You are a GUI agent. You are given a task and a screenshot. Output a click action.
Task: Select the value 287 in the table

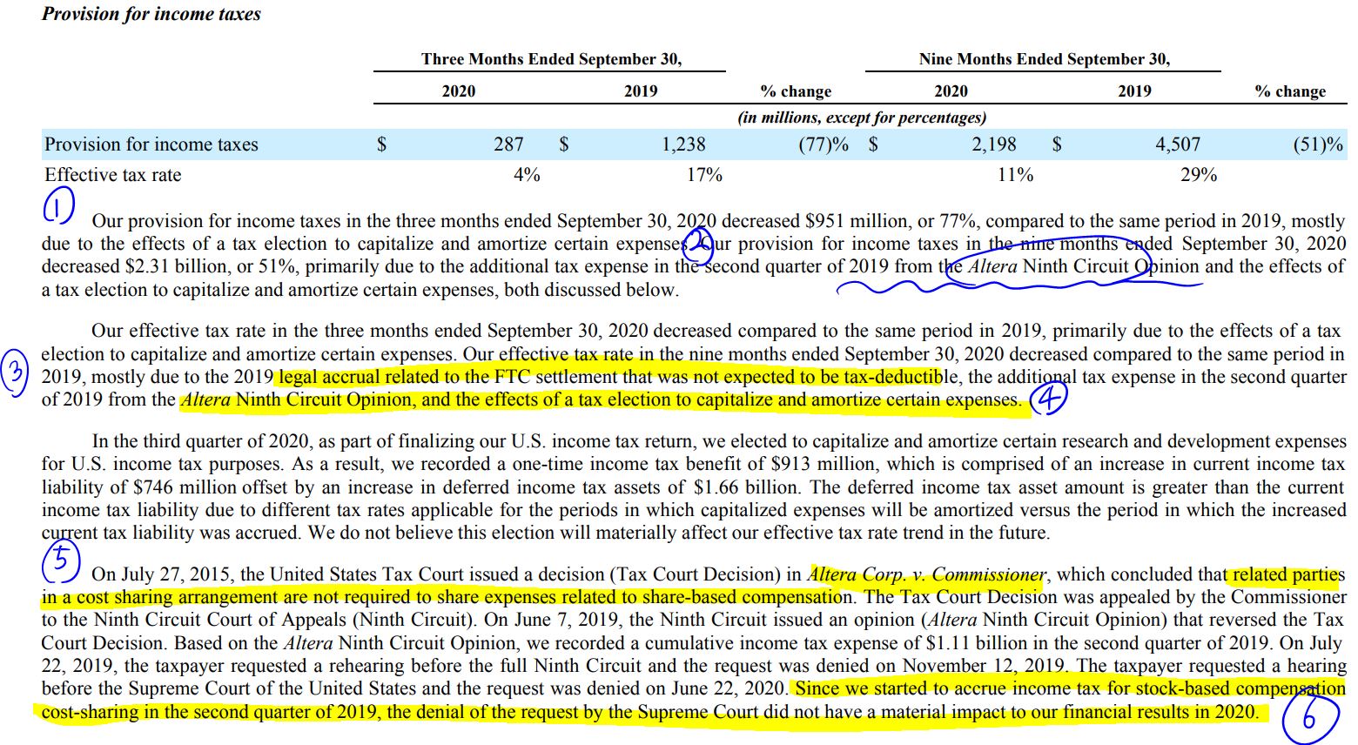(x=508, y=144)
